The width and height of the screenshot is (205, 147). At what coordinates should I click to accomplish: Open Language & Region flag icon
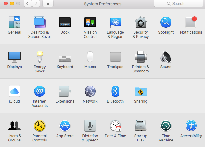(115, 22)
